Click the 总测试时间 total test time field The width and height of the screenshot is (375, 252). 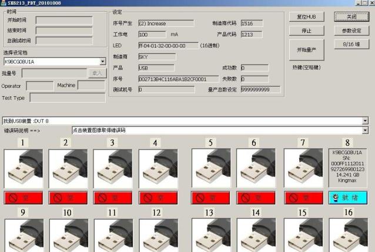point(64,41)
